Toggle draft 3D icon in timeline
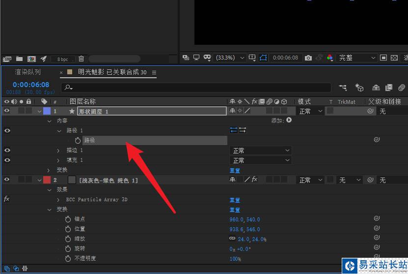 tap(359, 88)
